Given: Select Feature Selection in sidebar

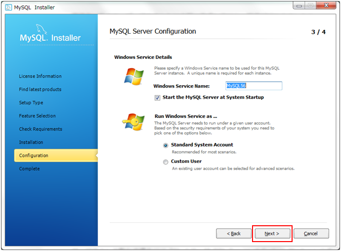Looking at the screenshot, I should tap(38, 116).
